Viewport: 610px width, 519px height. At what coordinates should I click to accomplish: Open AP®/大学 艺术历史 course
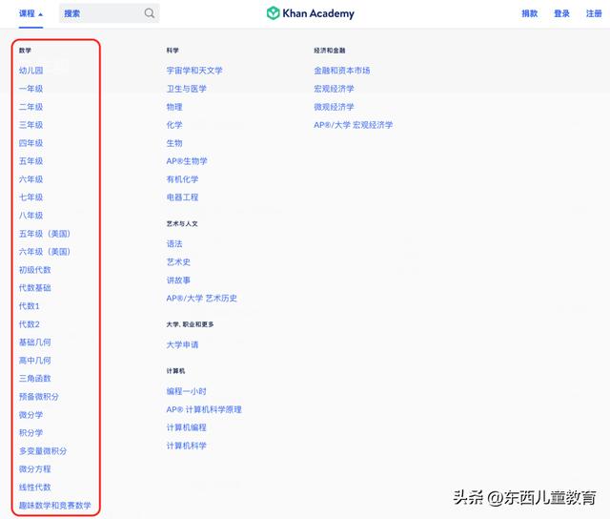pos(201,299)
